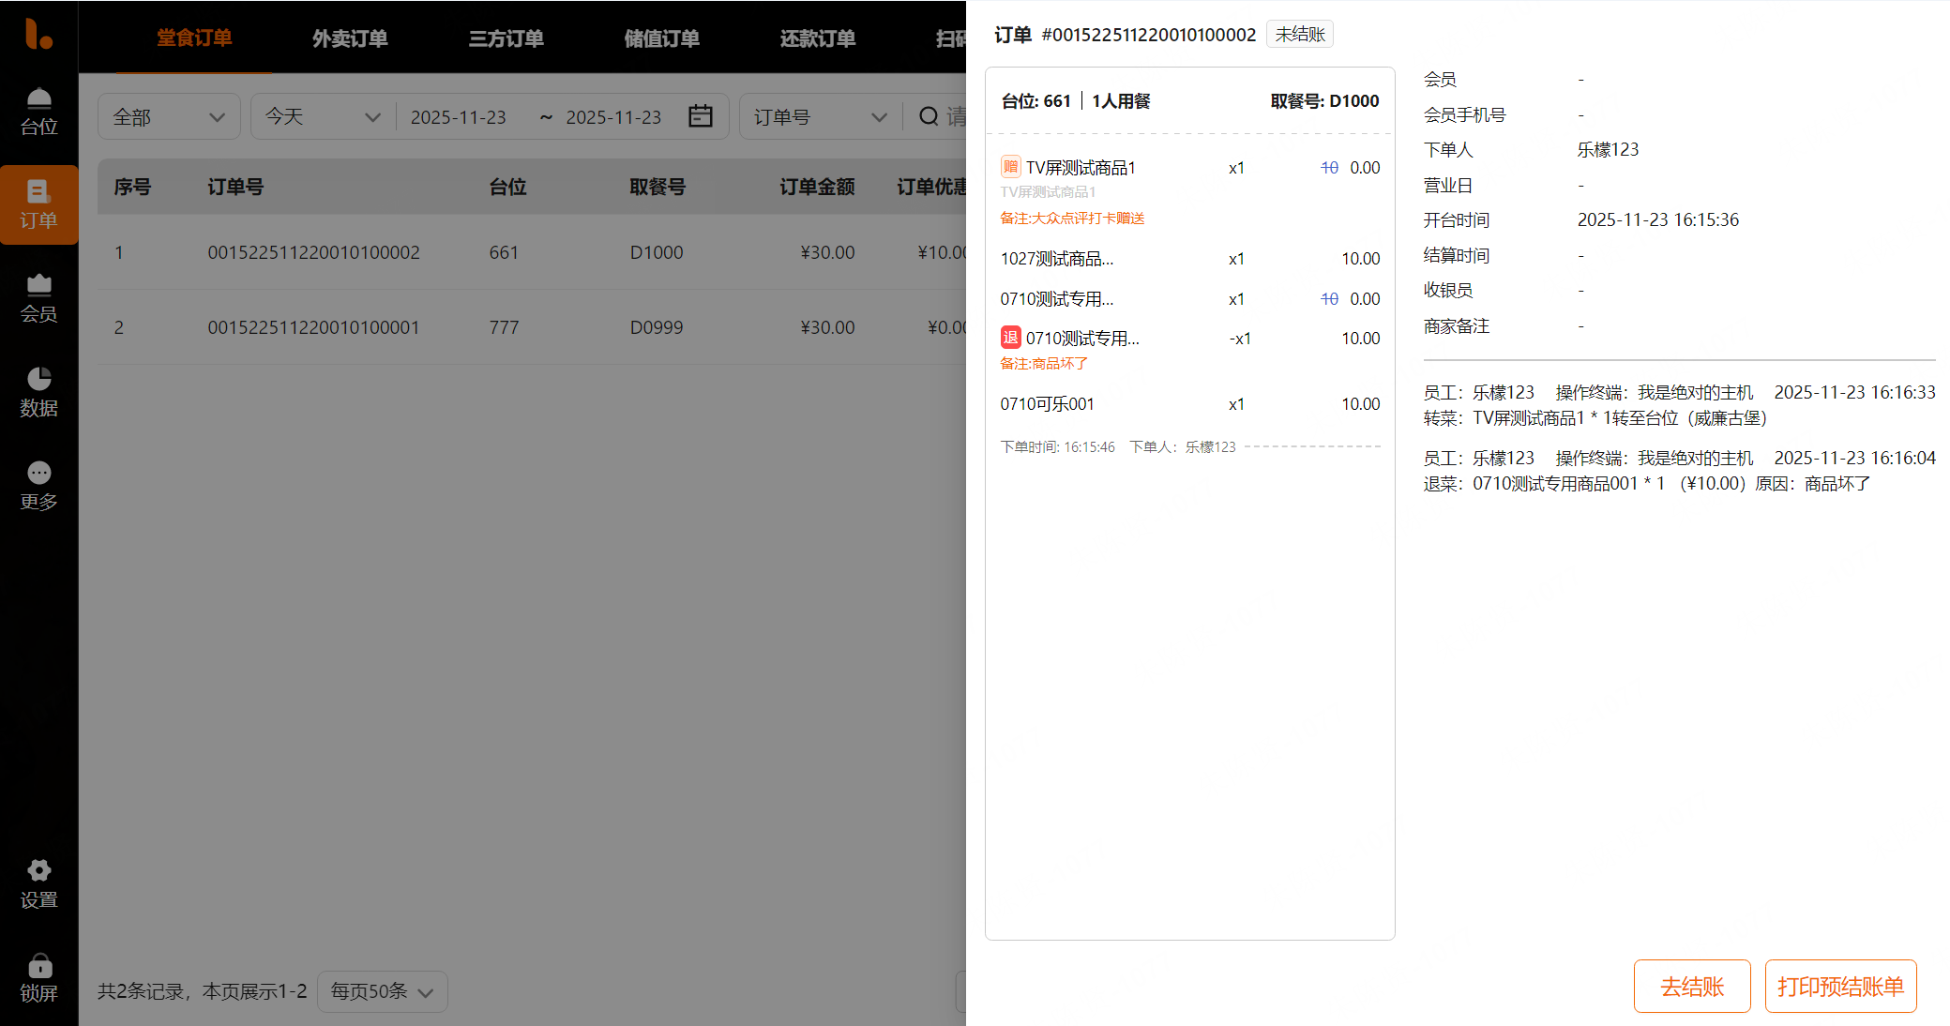Image resolution: width=1950 pixels, height=1026 pixels.
Task: Click the 打印预结账单 button
Action: tap(1839, 987)
